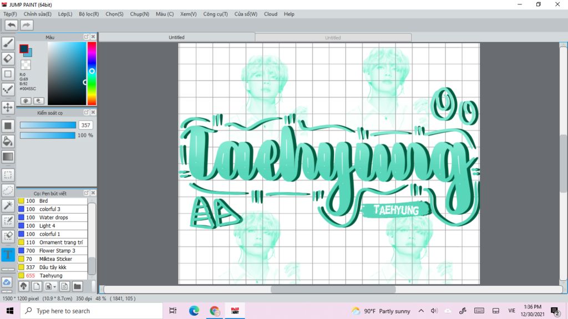Viewport: 568px width, 319px height.
Task: Select the Bird brush
Action: click(53, 200)
